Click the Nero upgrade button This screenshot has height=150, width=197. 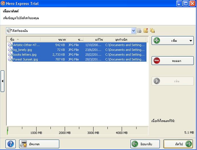[x=39, y=144]
